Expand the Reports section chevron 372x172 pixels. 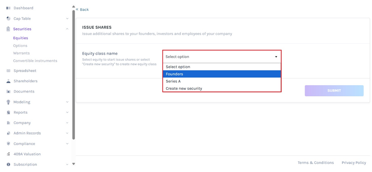coord(67,113)
